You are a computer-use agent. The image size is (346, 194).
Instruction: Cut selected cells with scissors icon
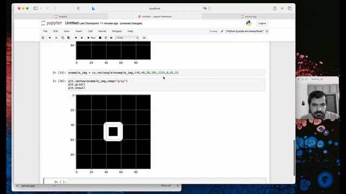click(56, 38)
